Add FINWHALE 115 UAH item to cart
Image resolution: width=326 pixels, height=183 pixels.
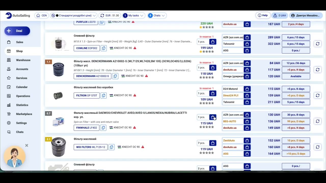[213, 117]
